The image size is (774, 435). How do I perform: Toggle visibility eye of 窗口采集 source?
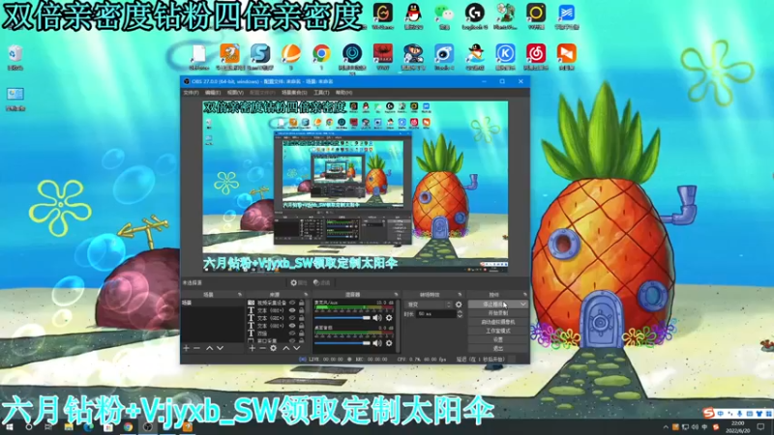292,341
